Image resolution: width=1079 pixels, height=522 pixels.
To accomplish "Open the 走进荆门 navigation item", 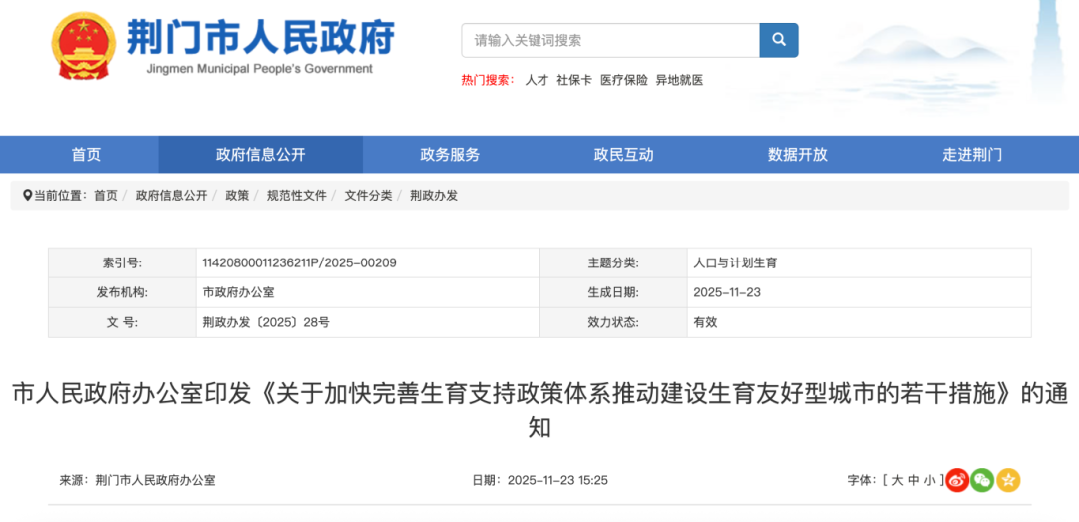I will click(x=971, y=155).
